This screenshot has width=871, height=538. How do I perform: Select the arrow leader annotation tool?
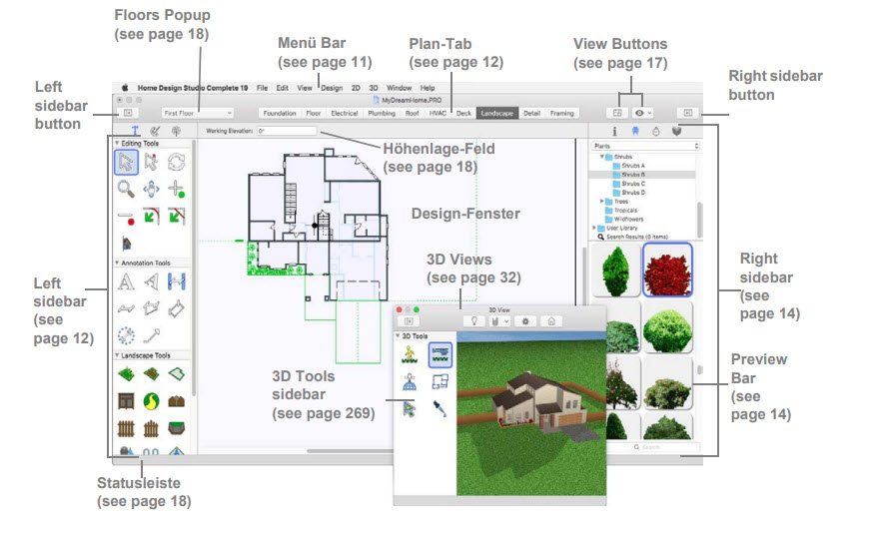151,335
